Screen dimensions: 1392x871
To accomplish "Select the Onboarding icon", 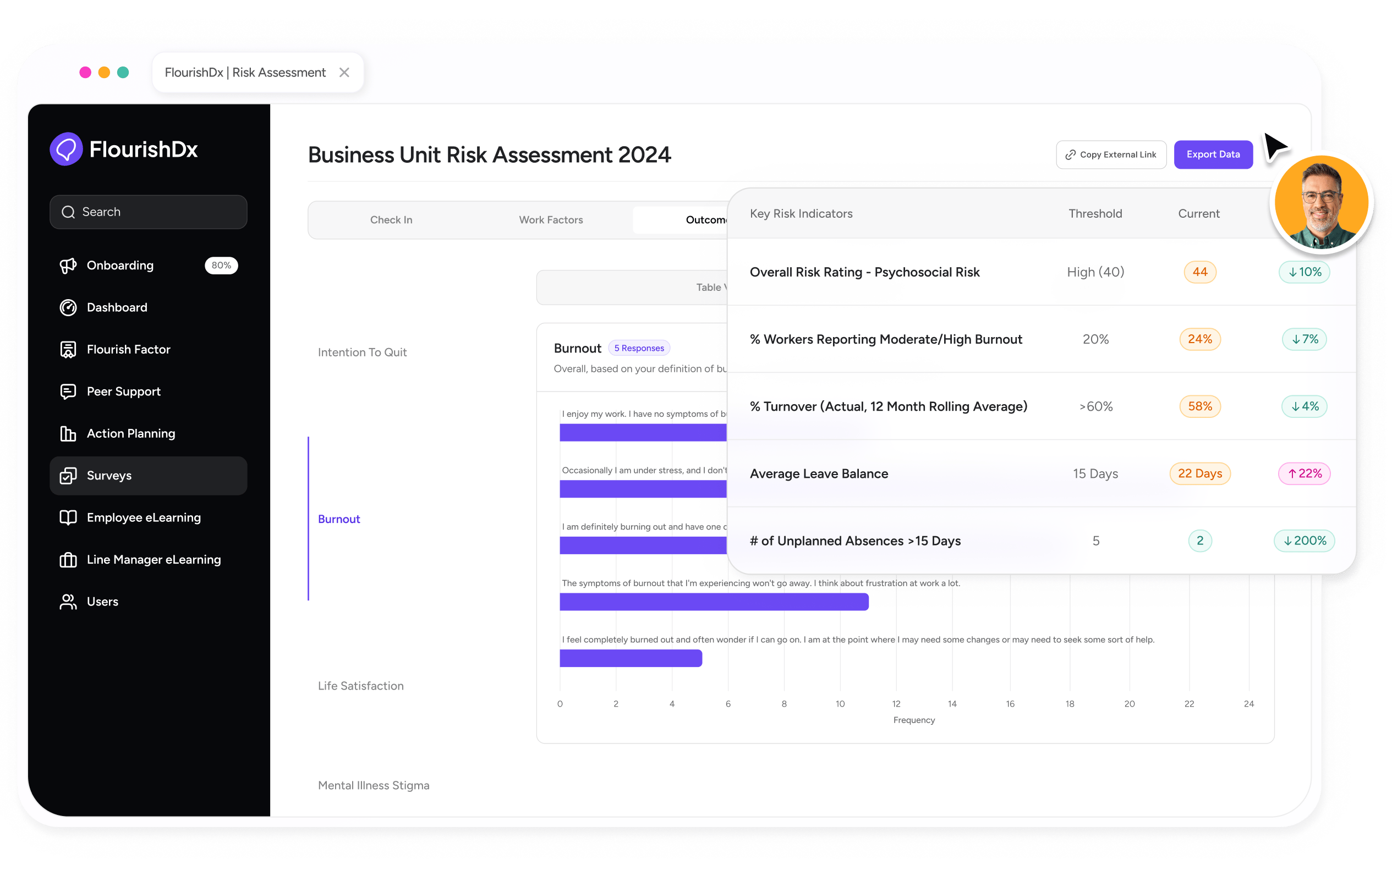I will coord(68,265).
